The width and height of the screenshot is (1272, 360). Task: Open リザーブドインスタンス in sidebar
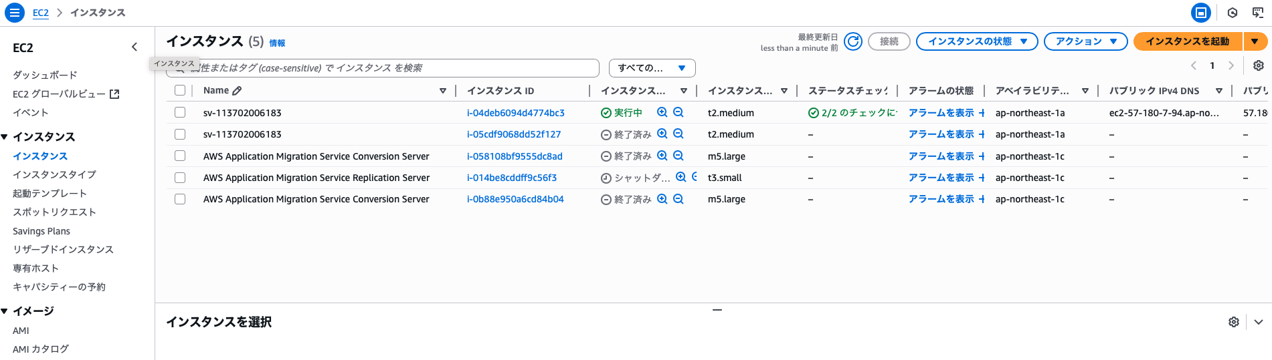[63, 249]
